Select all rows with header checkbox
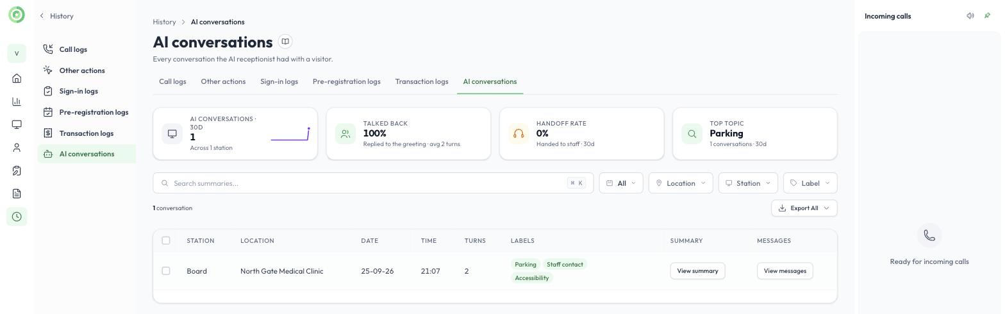 point(166,240)
